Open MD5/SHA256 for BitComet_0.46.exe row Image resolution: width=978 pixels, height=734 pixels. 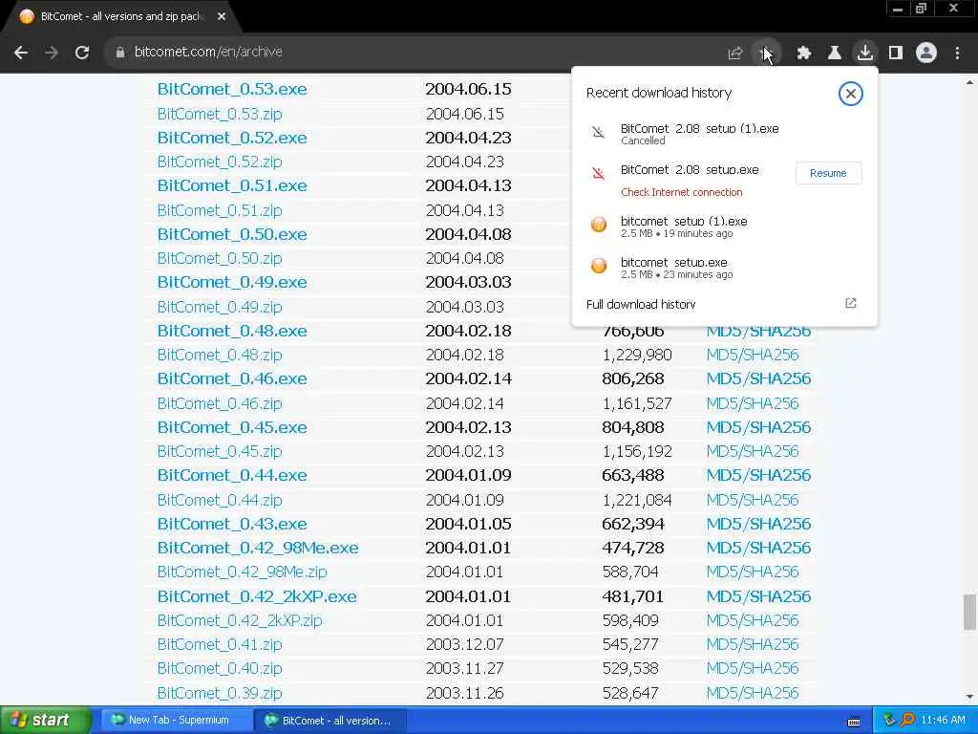point(758,378)
